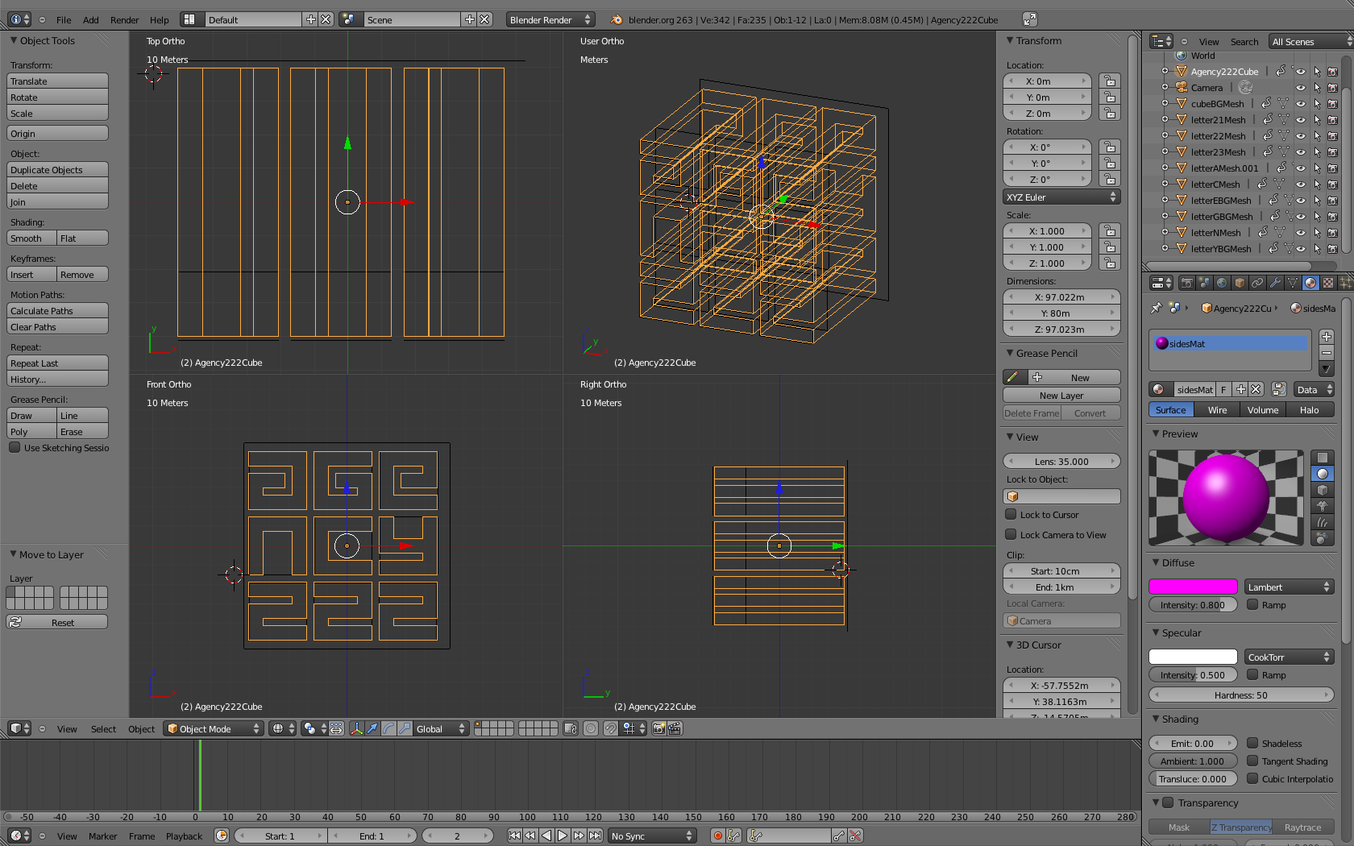
Task: Enable the Shadeless checkbox
Action: (x=1252, y=743)
